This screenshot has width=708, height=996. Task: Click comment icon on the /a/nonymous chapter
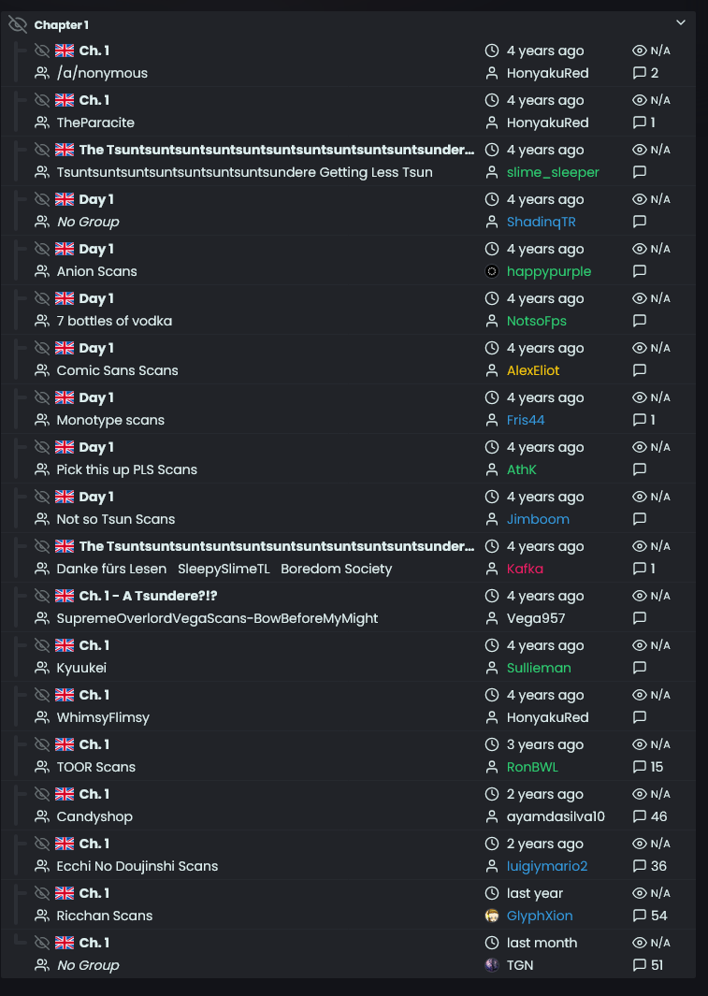[640, 73]
